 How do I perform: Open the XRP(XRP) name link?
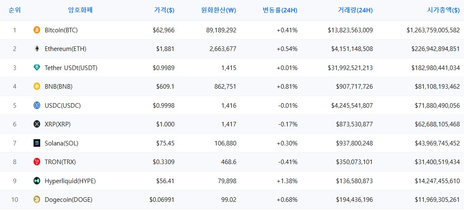point(58,124)
